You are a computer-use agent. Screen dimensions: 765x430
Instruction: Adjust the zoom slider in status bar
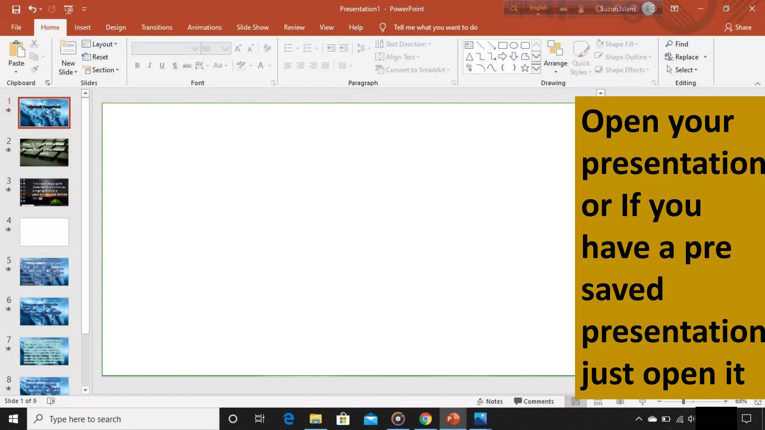pos(683,401)
